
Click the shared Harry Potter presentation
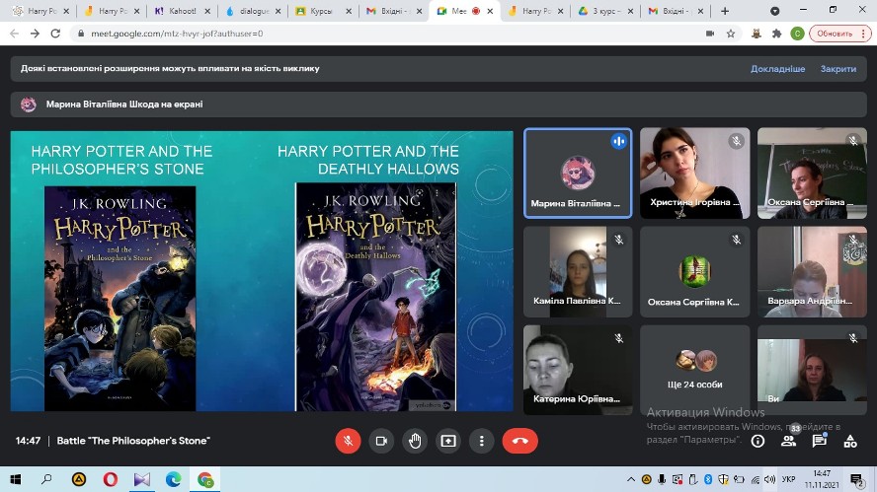(x=262, y=271)
